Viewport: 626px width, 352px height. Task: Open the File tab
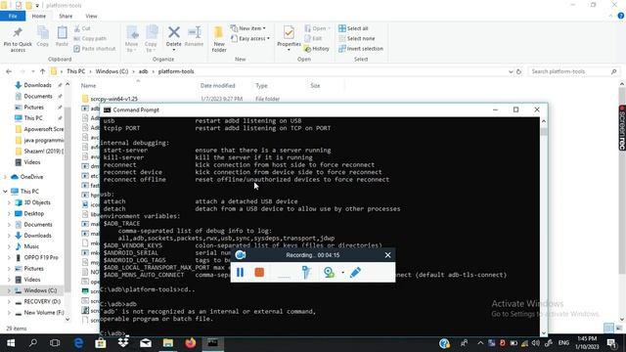click(13, 16)
